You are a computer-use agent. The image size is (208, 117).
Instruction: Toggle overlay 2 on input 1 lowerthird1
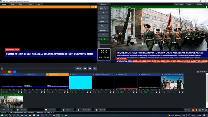click(4, 92)
